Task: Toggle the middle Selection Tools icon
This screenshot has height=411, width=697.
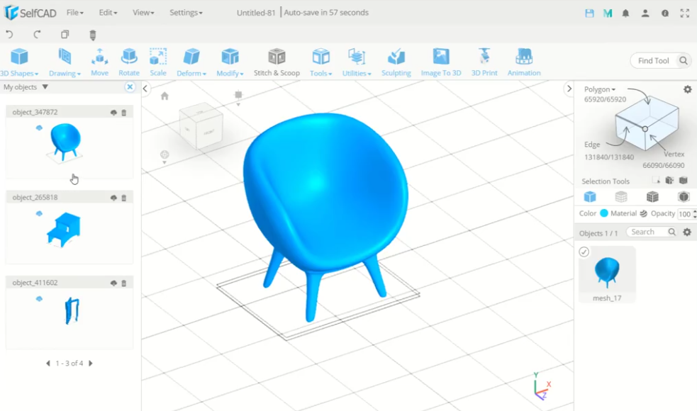Action: [x=669, y=181]
